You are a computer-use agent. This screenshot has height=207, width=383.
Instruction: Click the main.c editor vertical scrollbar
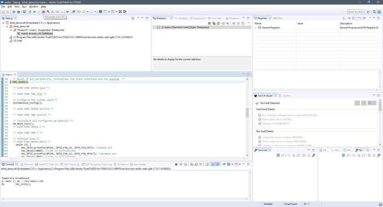click(247, 113)
